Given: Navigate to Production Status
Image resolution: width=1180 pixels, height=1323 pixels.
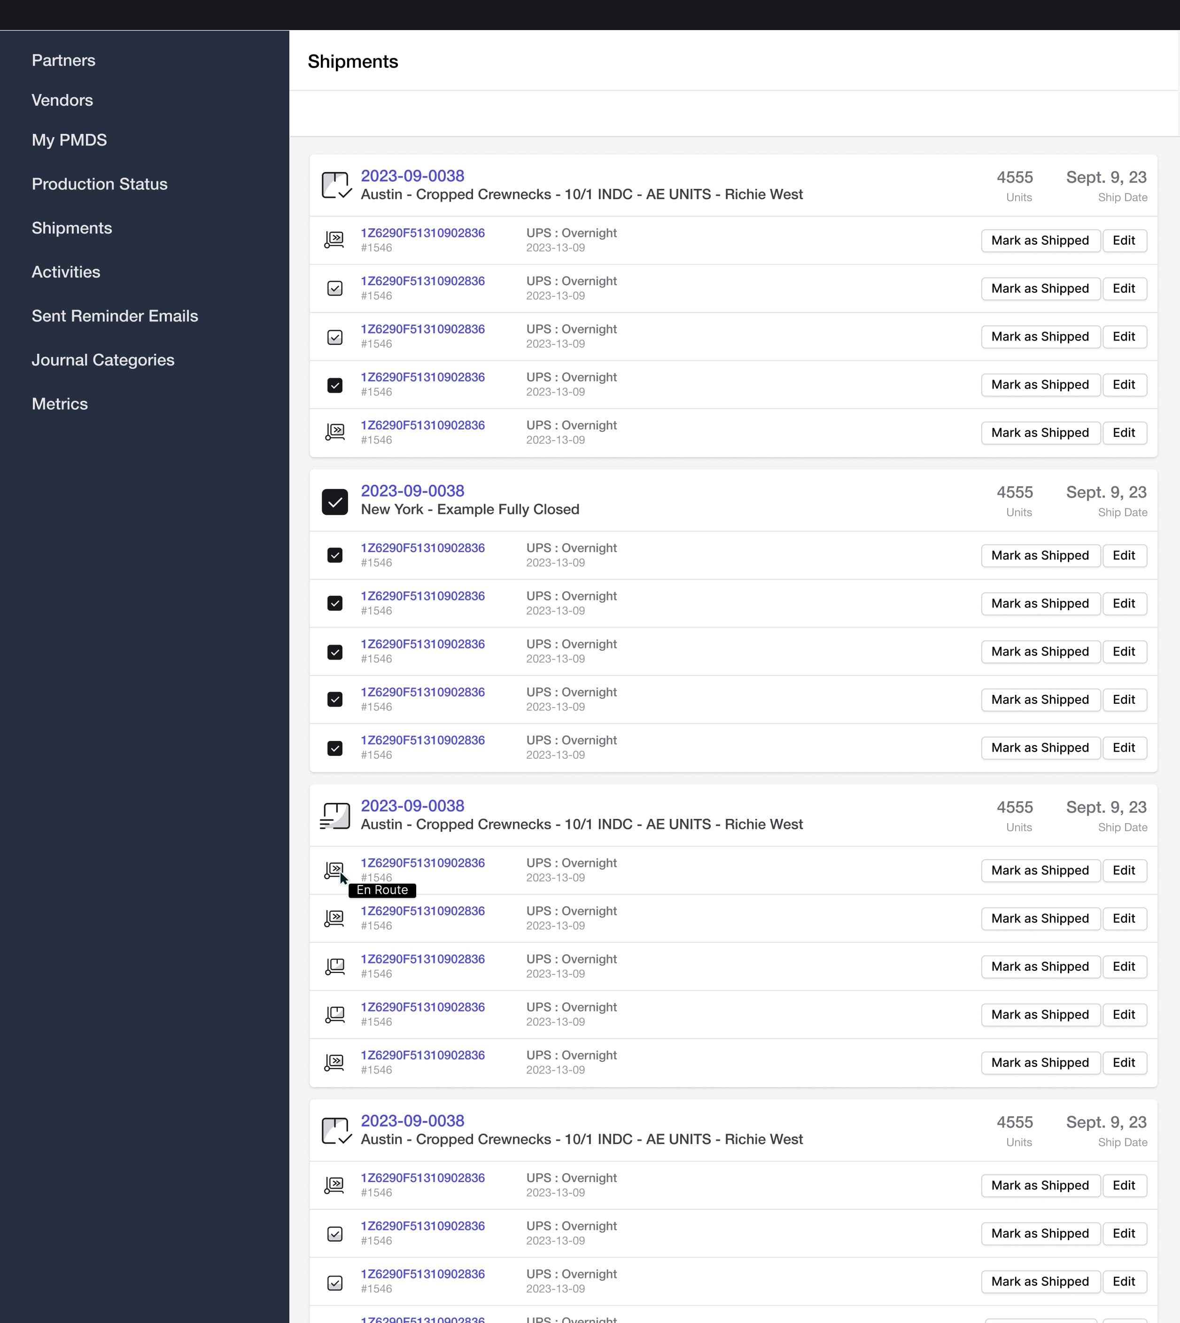Looking at the screenshot, I should point(99,184).
